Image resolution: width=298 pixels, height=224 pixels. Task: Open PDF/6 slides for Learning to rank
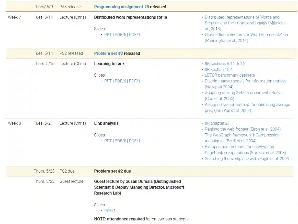click(x=120, y=81)
